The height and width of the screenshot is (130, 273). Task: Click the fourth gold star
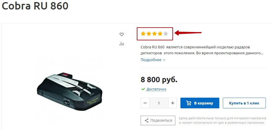click(160, 34)
